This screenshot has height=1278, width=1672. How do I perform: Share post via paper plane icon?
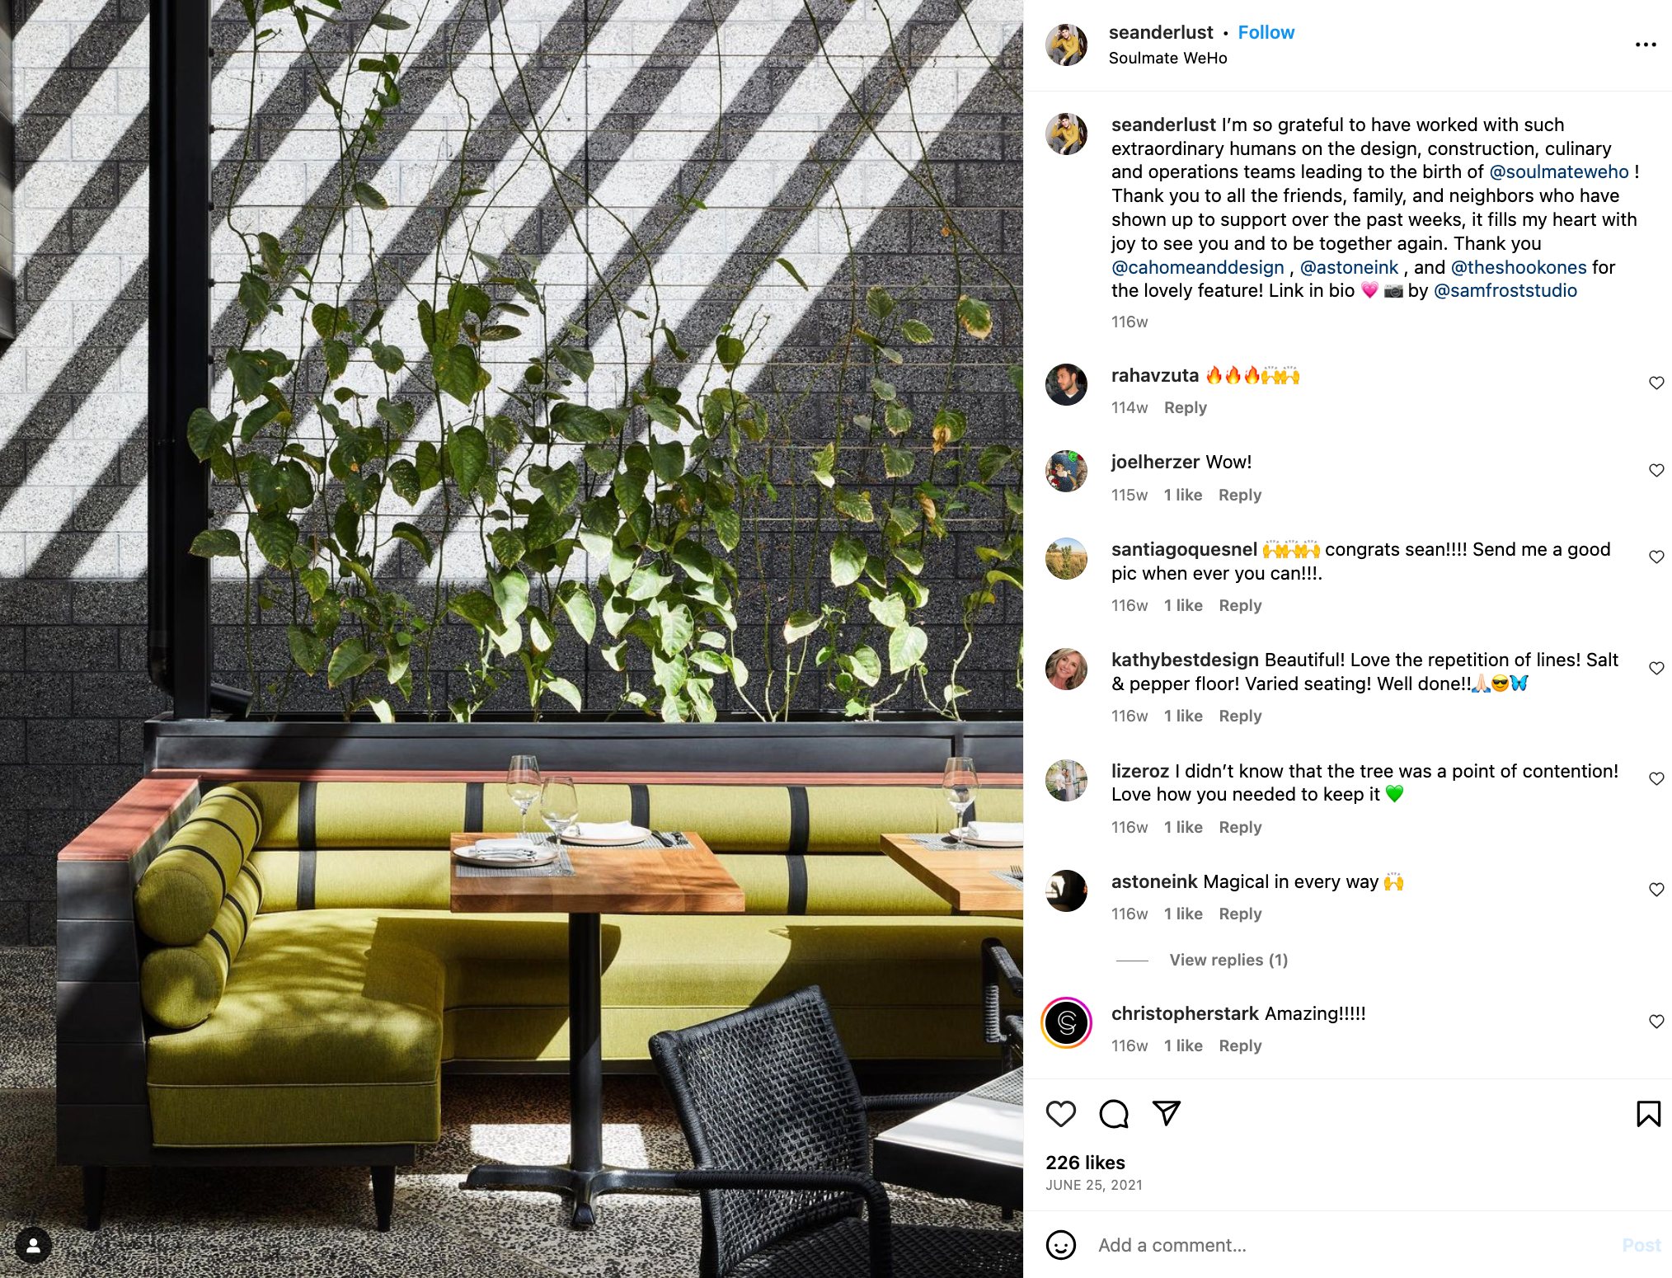point(1167,1114)
